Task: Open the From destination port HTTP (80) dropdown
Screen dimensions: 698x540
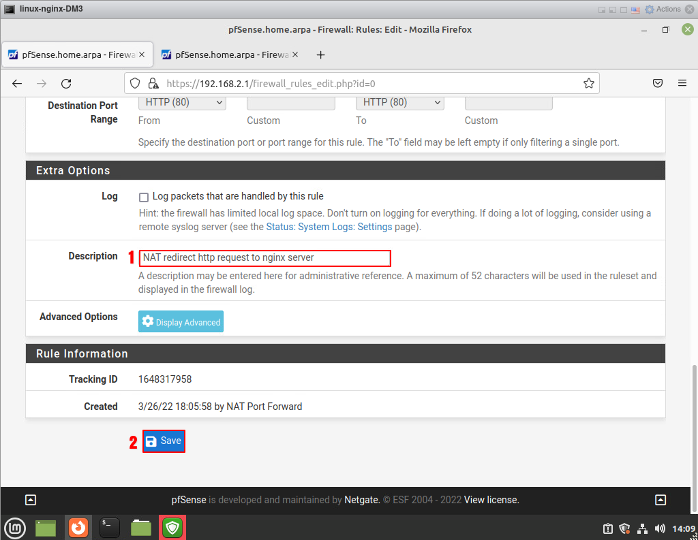Action: (x=182, y=102)
